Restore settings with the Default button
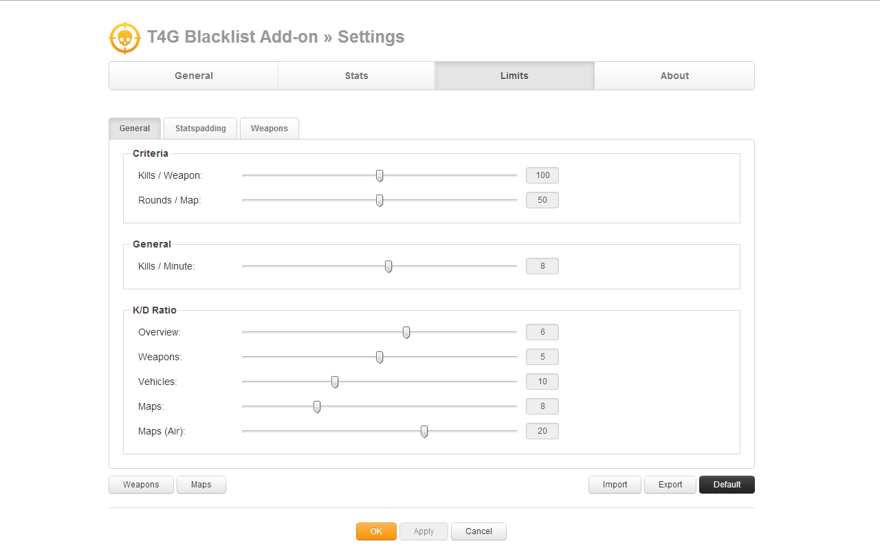 (727, 485)
